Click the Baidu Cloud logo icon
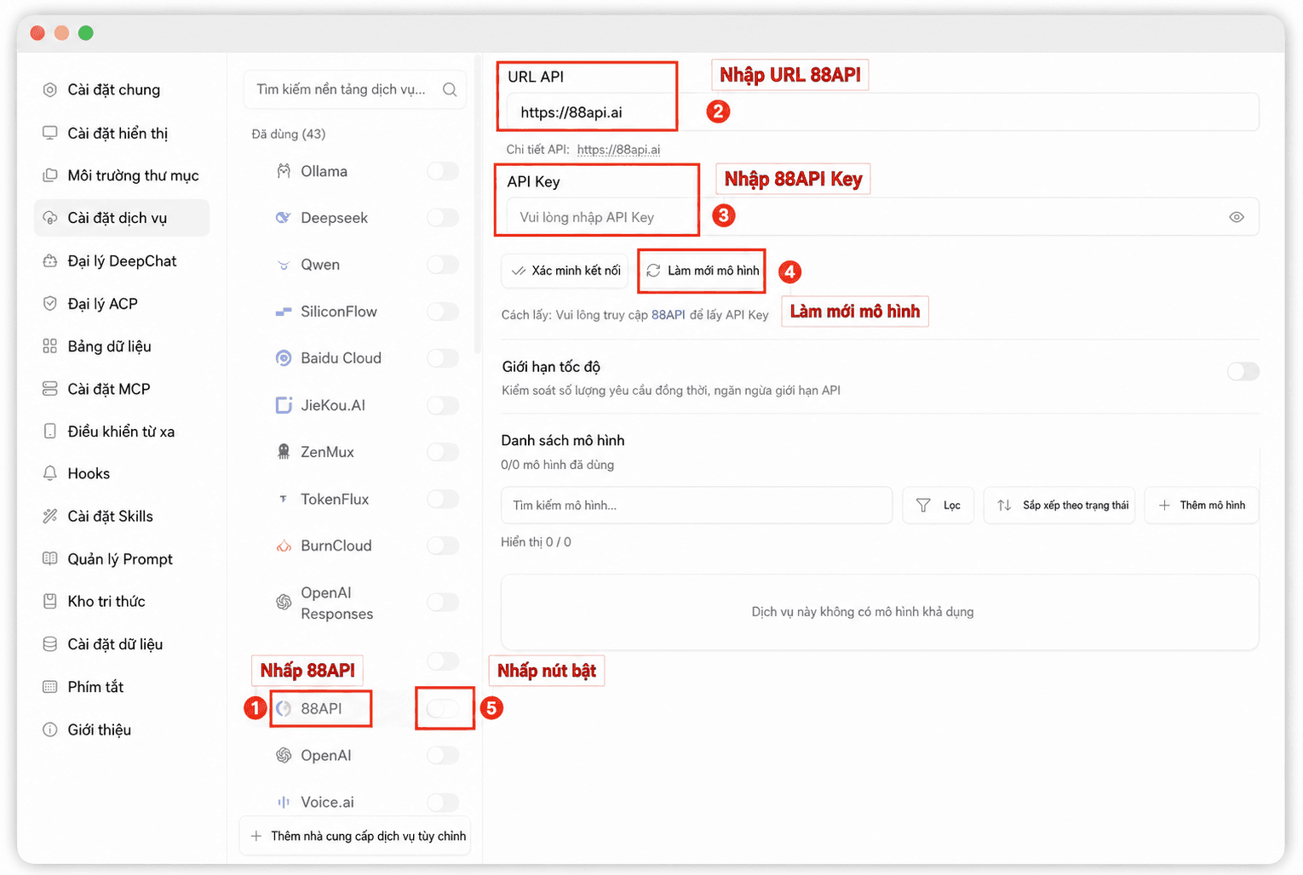Screen dimensions: 1303x875 (284, 358)
